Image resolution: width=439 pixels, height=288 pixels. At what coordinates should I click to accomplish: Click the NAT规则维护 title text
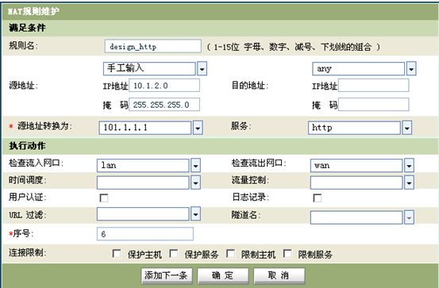33,11
